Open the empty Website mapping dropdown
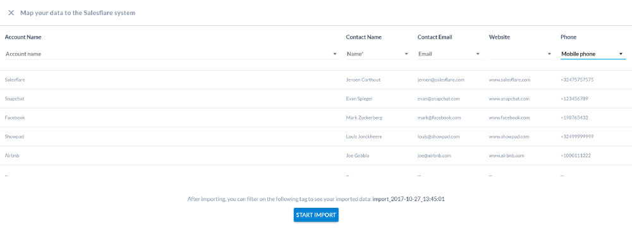Screen dimensions: 632x235 (521, 54)
